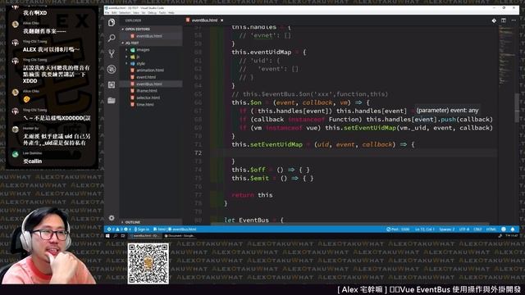Click the folder icon at the bottom of the activity bar
525x295 pixels.
pyautogui.click(x=112, y=100)
